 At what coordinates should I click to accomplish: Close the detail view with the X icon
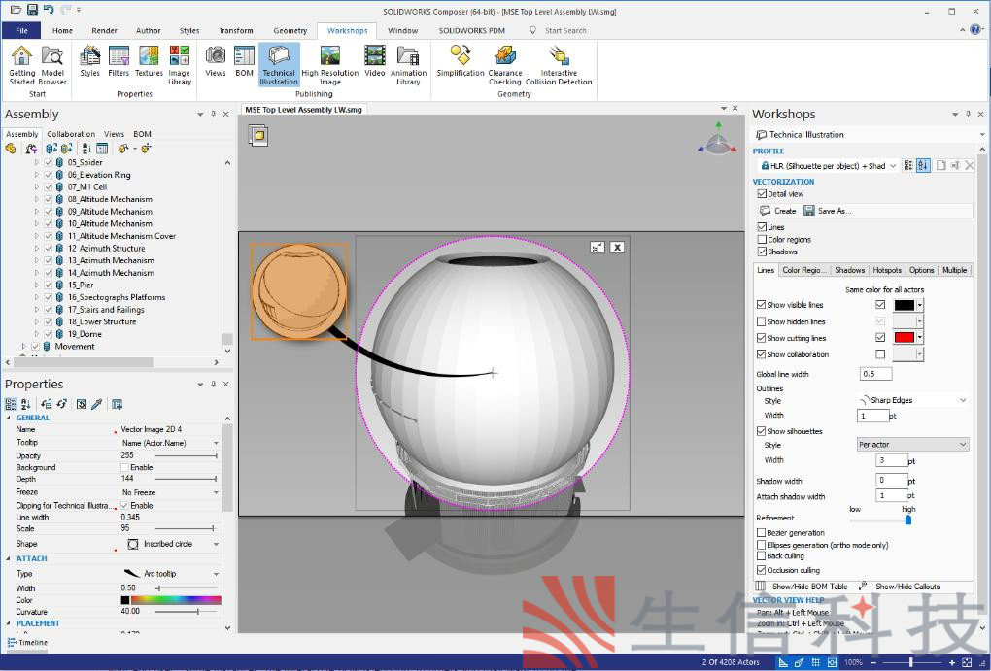618,247
